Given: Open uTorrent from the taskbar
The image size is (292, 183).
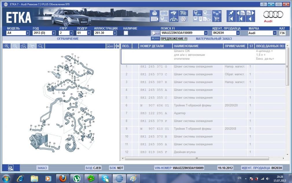Looking at the screenshot, I should 77,179.
